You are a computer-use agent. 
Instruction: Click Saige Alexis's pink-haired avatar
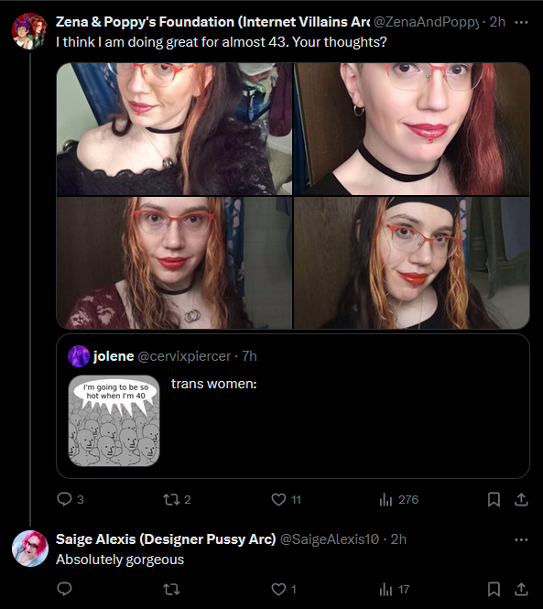[x=30, y=548]
